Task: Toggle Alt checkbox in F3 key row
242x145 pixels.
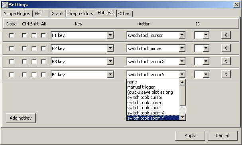Action: coord(43,62)
